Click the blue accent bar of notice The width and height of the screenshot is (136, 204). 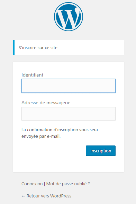coord(14,47)
